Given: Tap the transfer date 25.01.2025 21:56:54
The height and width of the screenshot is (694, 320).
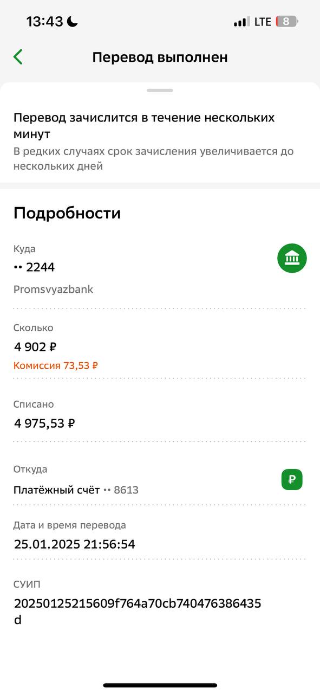Looking at the screenshot, I should pos(75,544).
